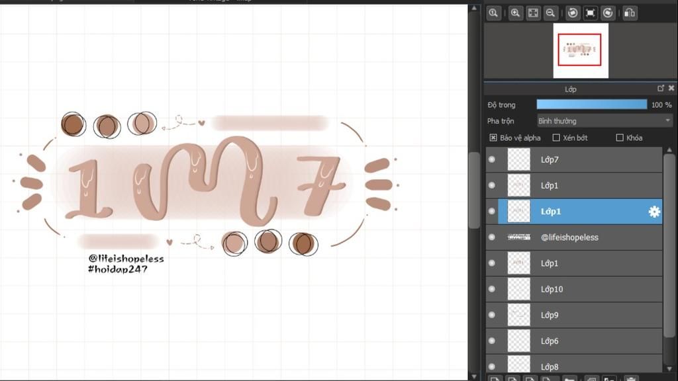
Task: Click the canvas vertical scrollbar down arrow
Action: click(x=474, y=376)
